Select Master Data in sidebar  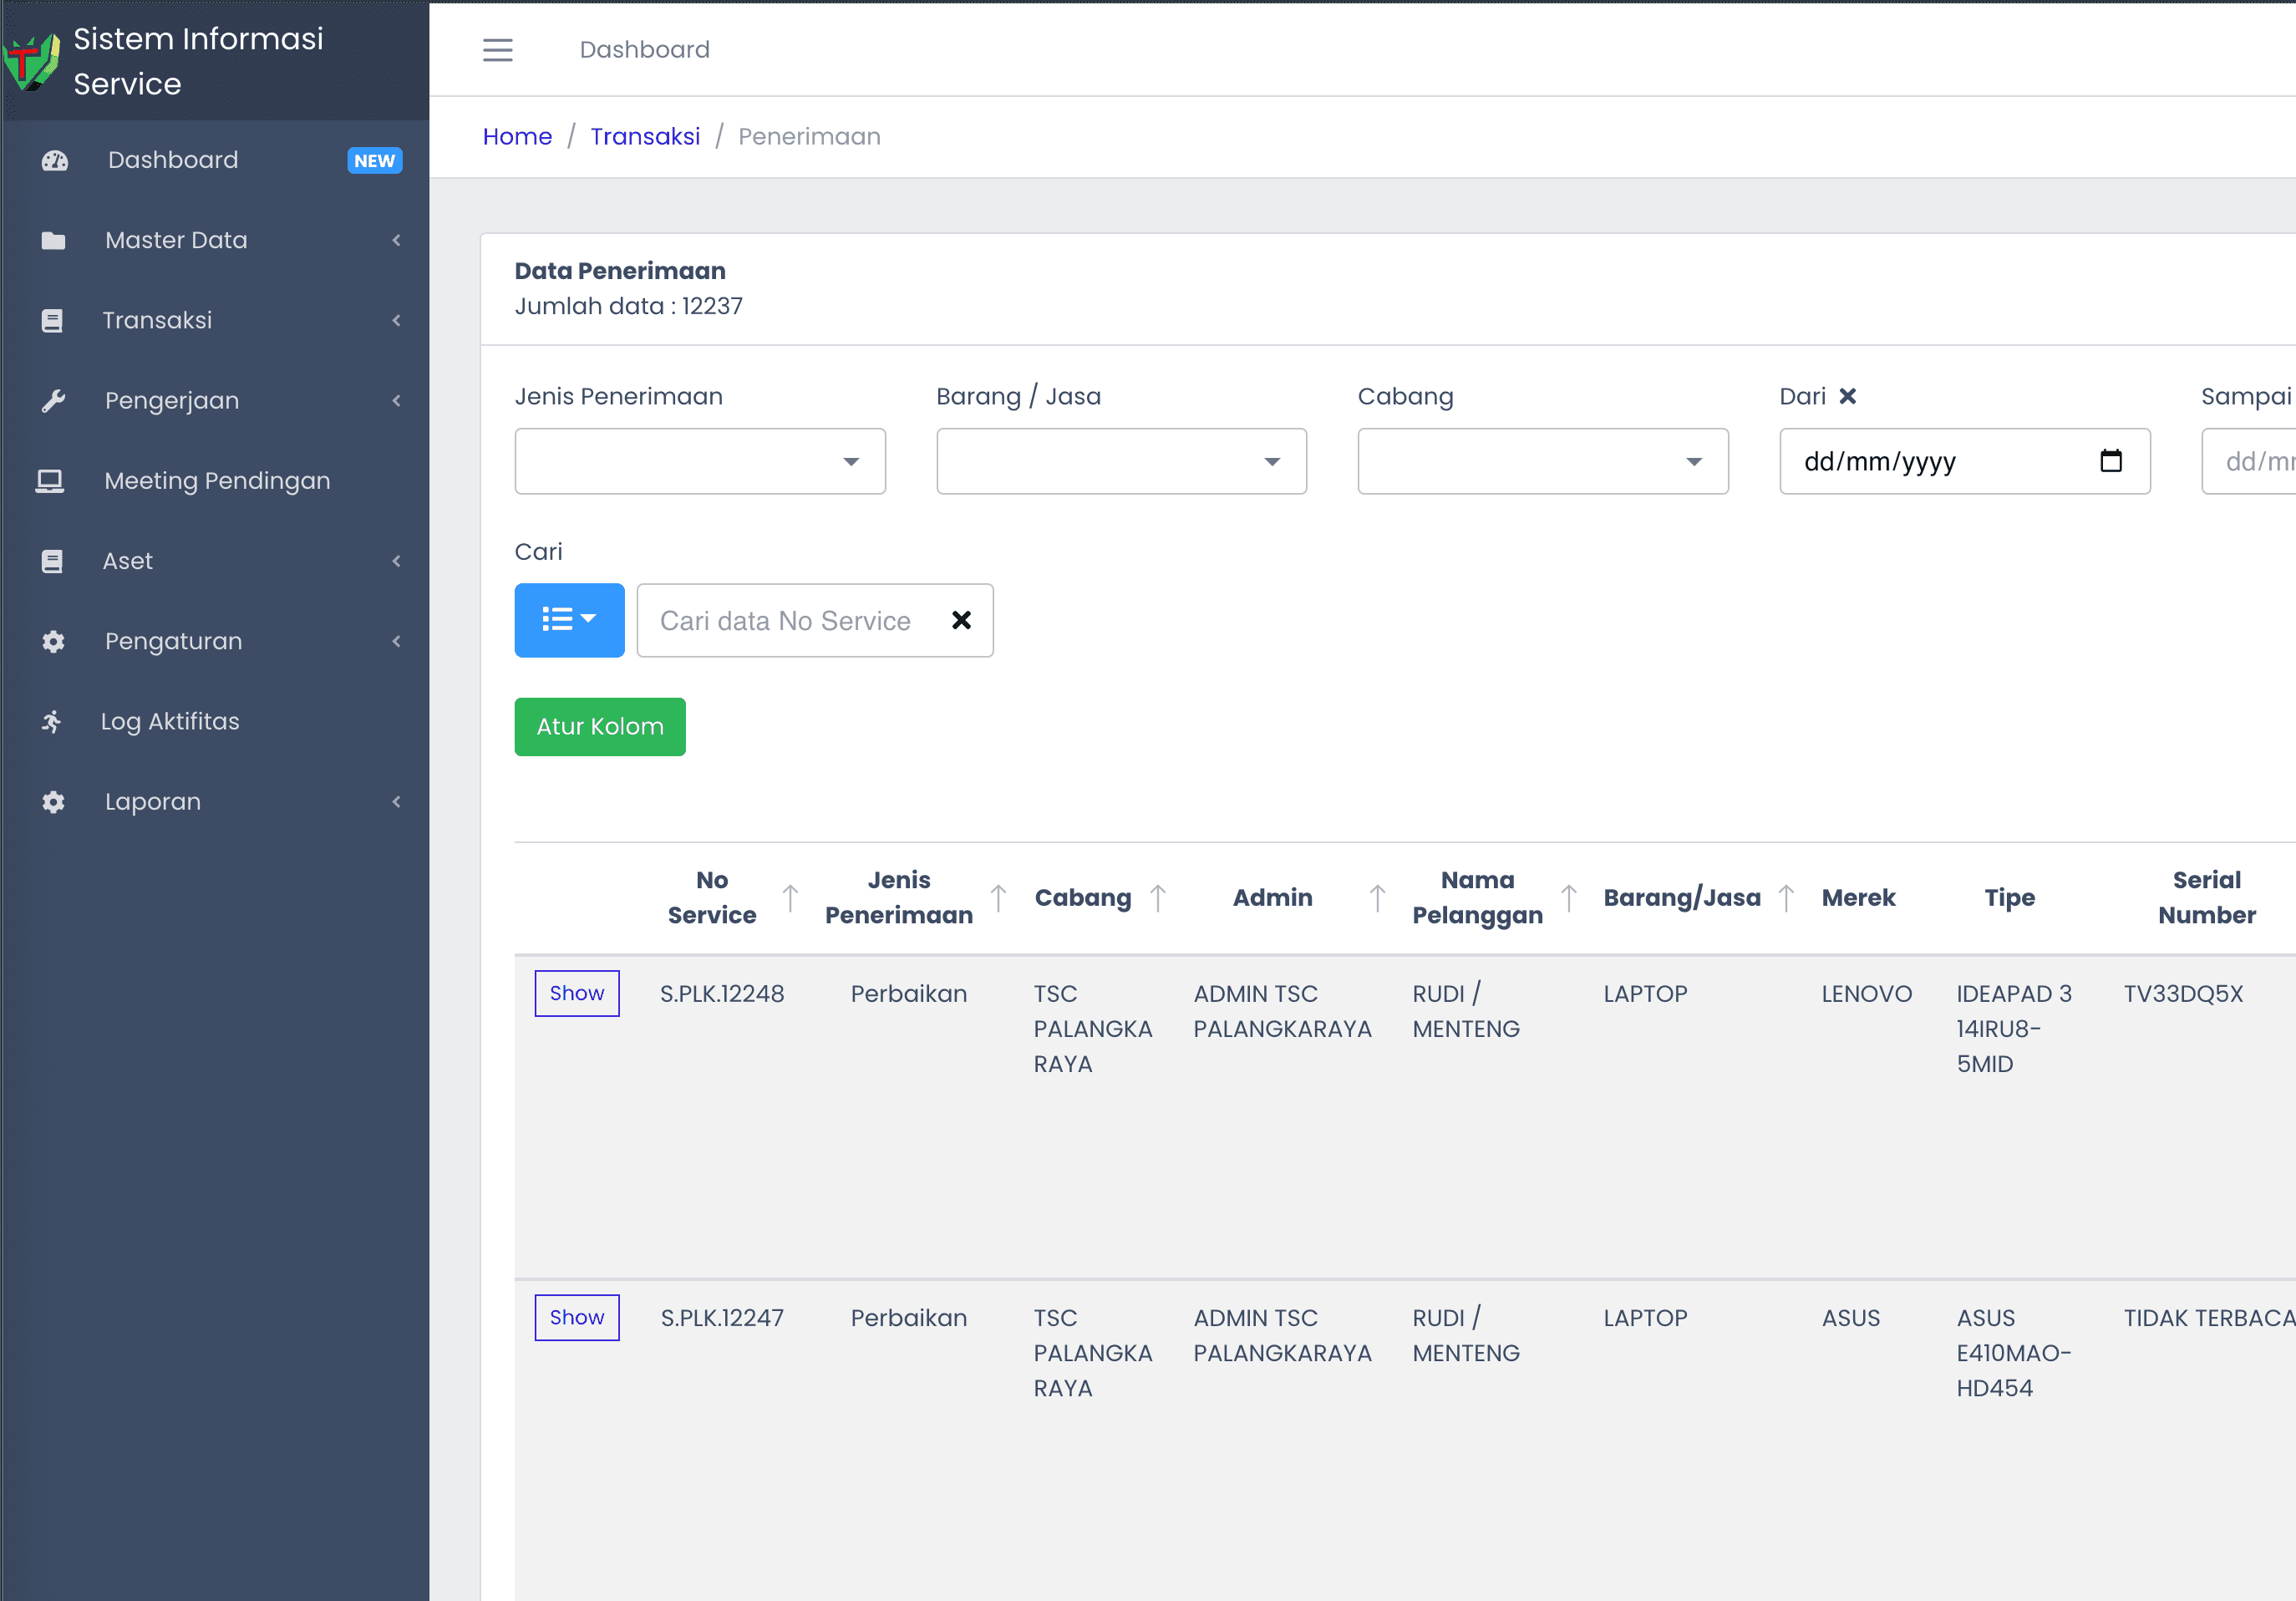click(x=176, y=240)
